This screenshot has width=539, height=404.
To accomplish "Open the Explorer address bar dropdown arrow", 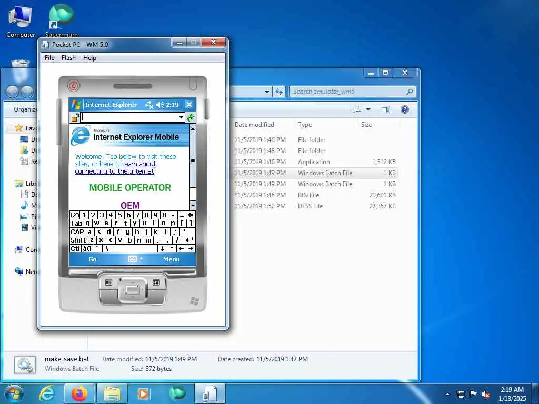I will (x=267, y=92).
